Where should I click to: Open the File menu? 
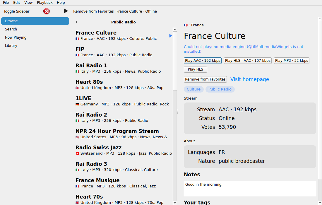pyautogui.click(x=6, y=2)
